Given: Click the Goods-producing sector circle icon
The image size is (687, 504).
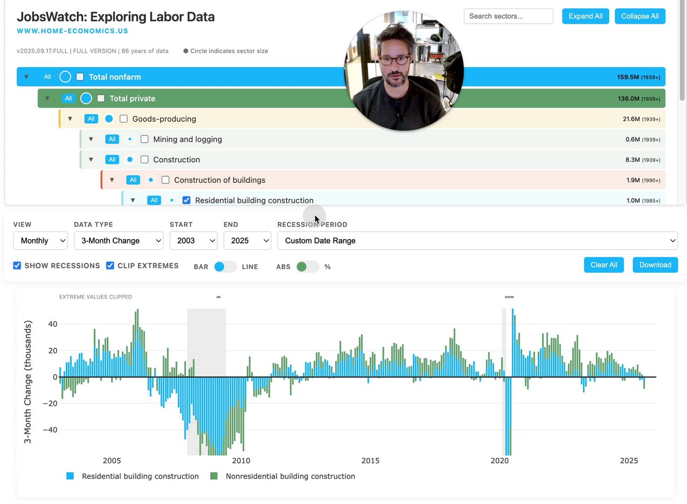Looking at the screenshot, I should click(x=109, y=119).
